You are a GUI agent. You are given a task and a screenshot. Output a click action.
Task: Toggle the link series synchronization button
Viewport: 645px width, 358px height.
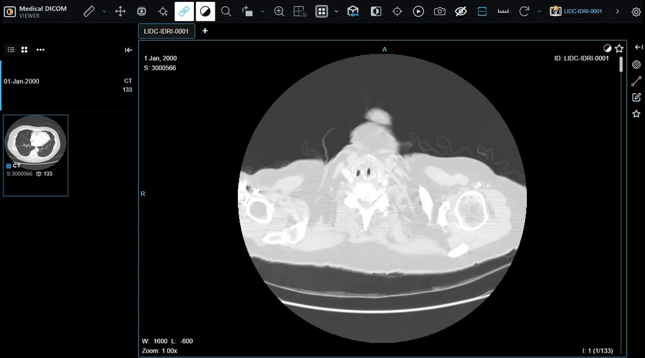pos(184,12)
